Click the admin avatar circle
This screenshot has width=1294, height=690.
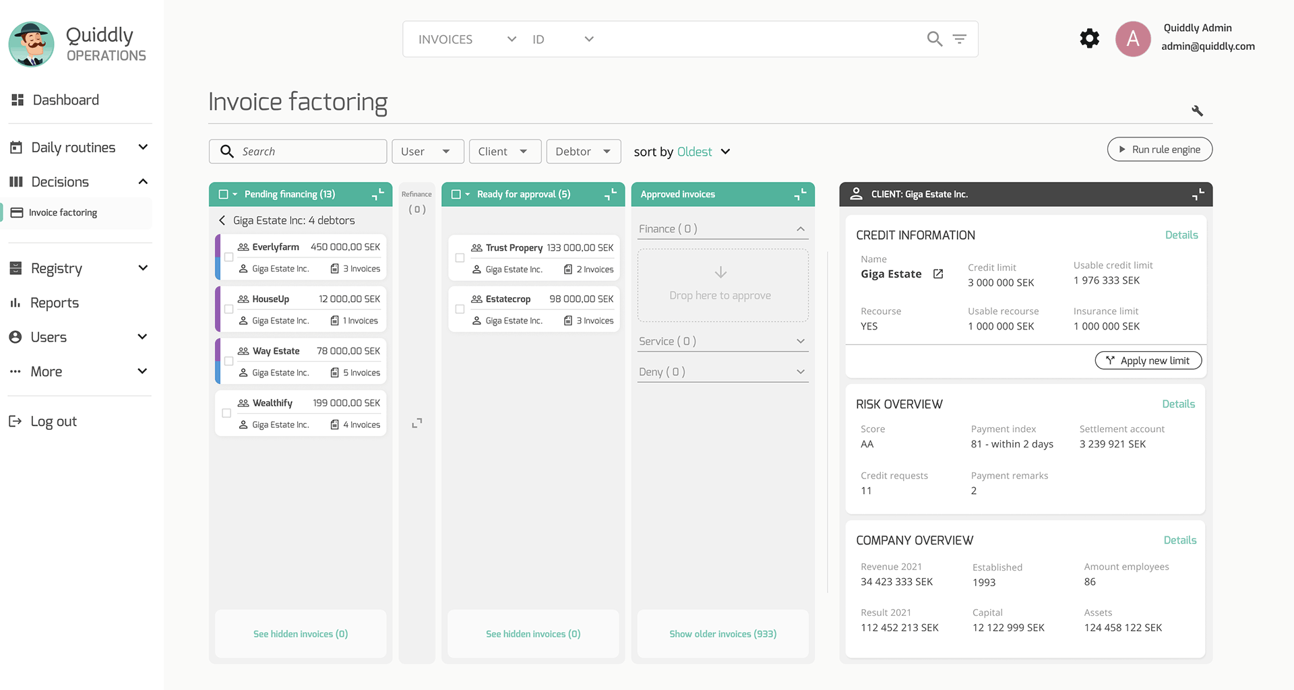click(1133, 38)
